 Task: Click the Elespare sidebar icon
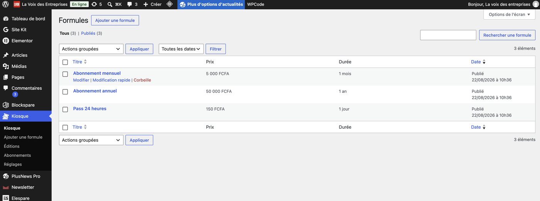click(6, 198)
